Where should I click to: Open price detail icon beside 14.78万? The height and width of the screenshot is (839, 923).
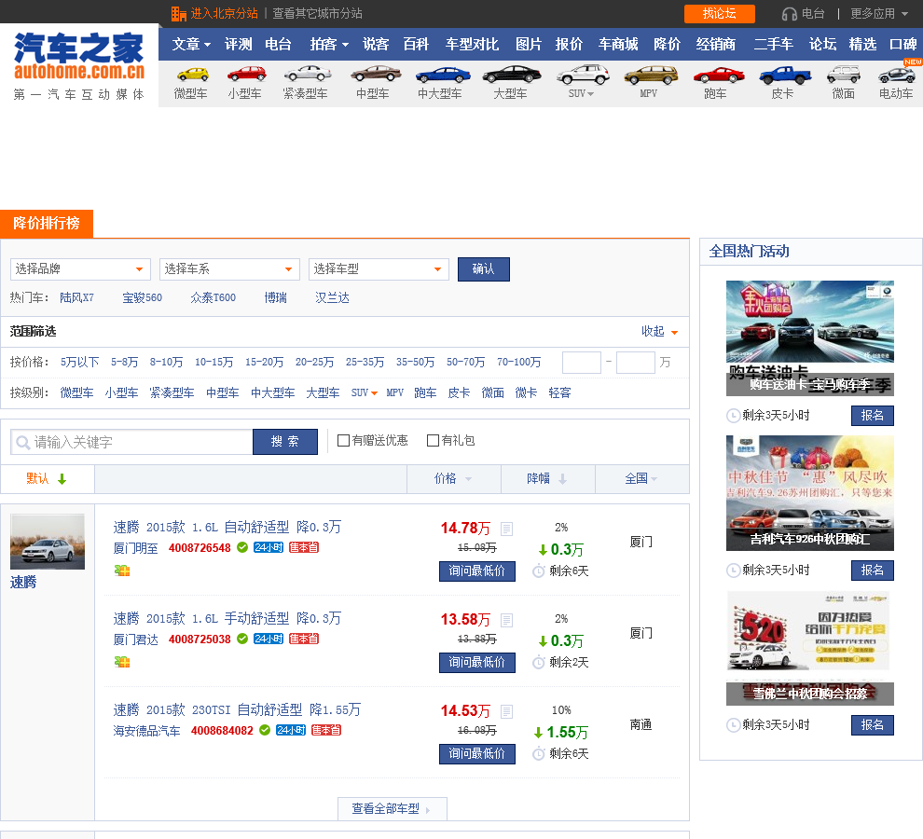pos(506,529)
